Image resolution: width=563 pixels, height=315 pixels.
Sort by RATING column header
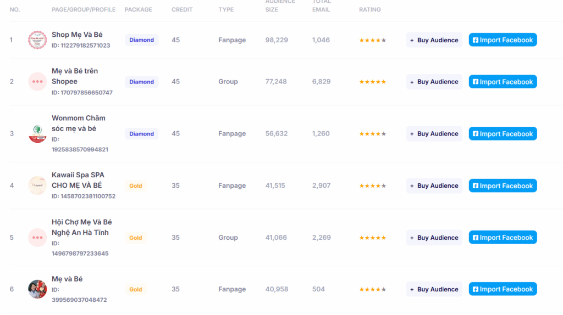tap(370, 10)
